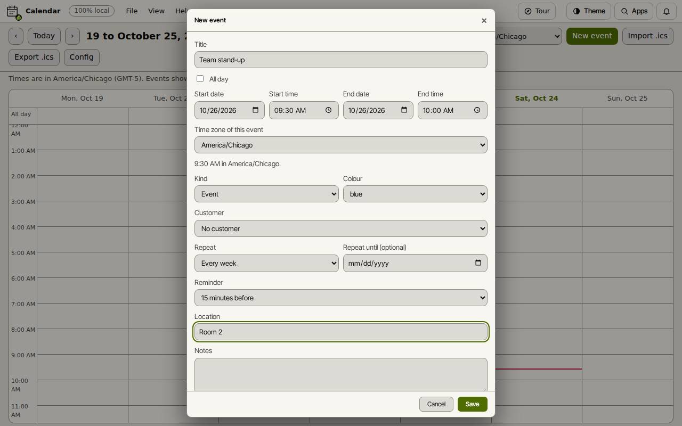This screenshot has height=426, width=682.
Task: Open the Customer dropdown
Action: coord(341,228)
